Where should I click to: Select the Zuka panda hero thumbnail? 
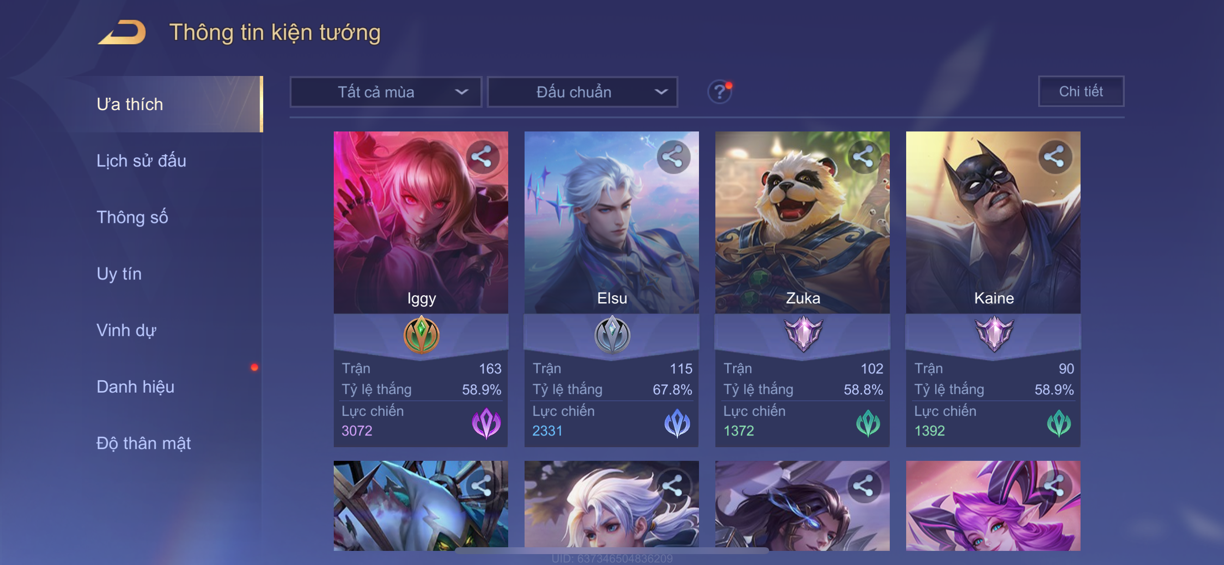[x=802, y=222]
